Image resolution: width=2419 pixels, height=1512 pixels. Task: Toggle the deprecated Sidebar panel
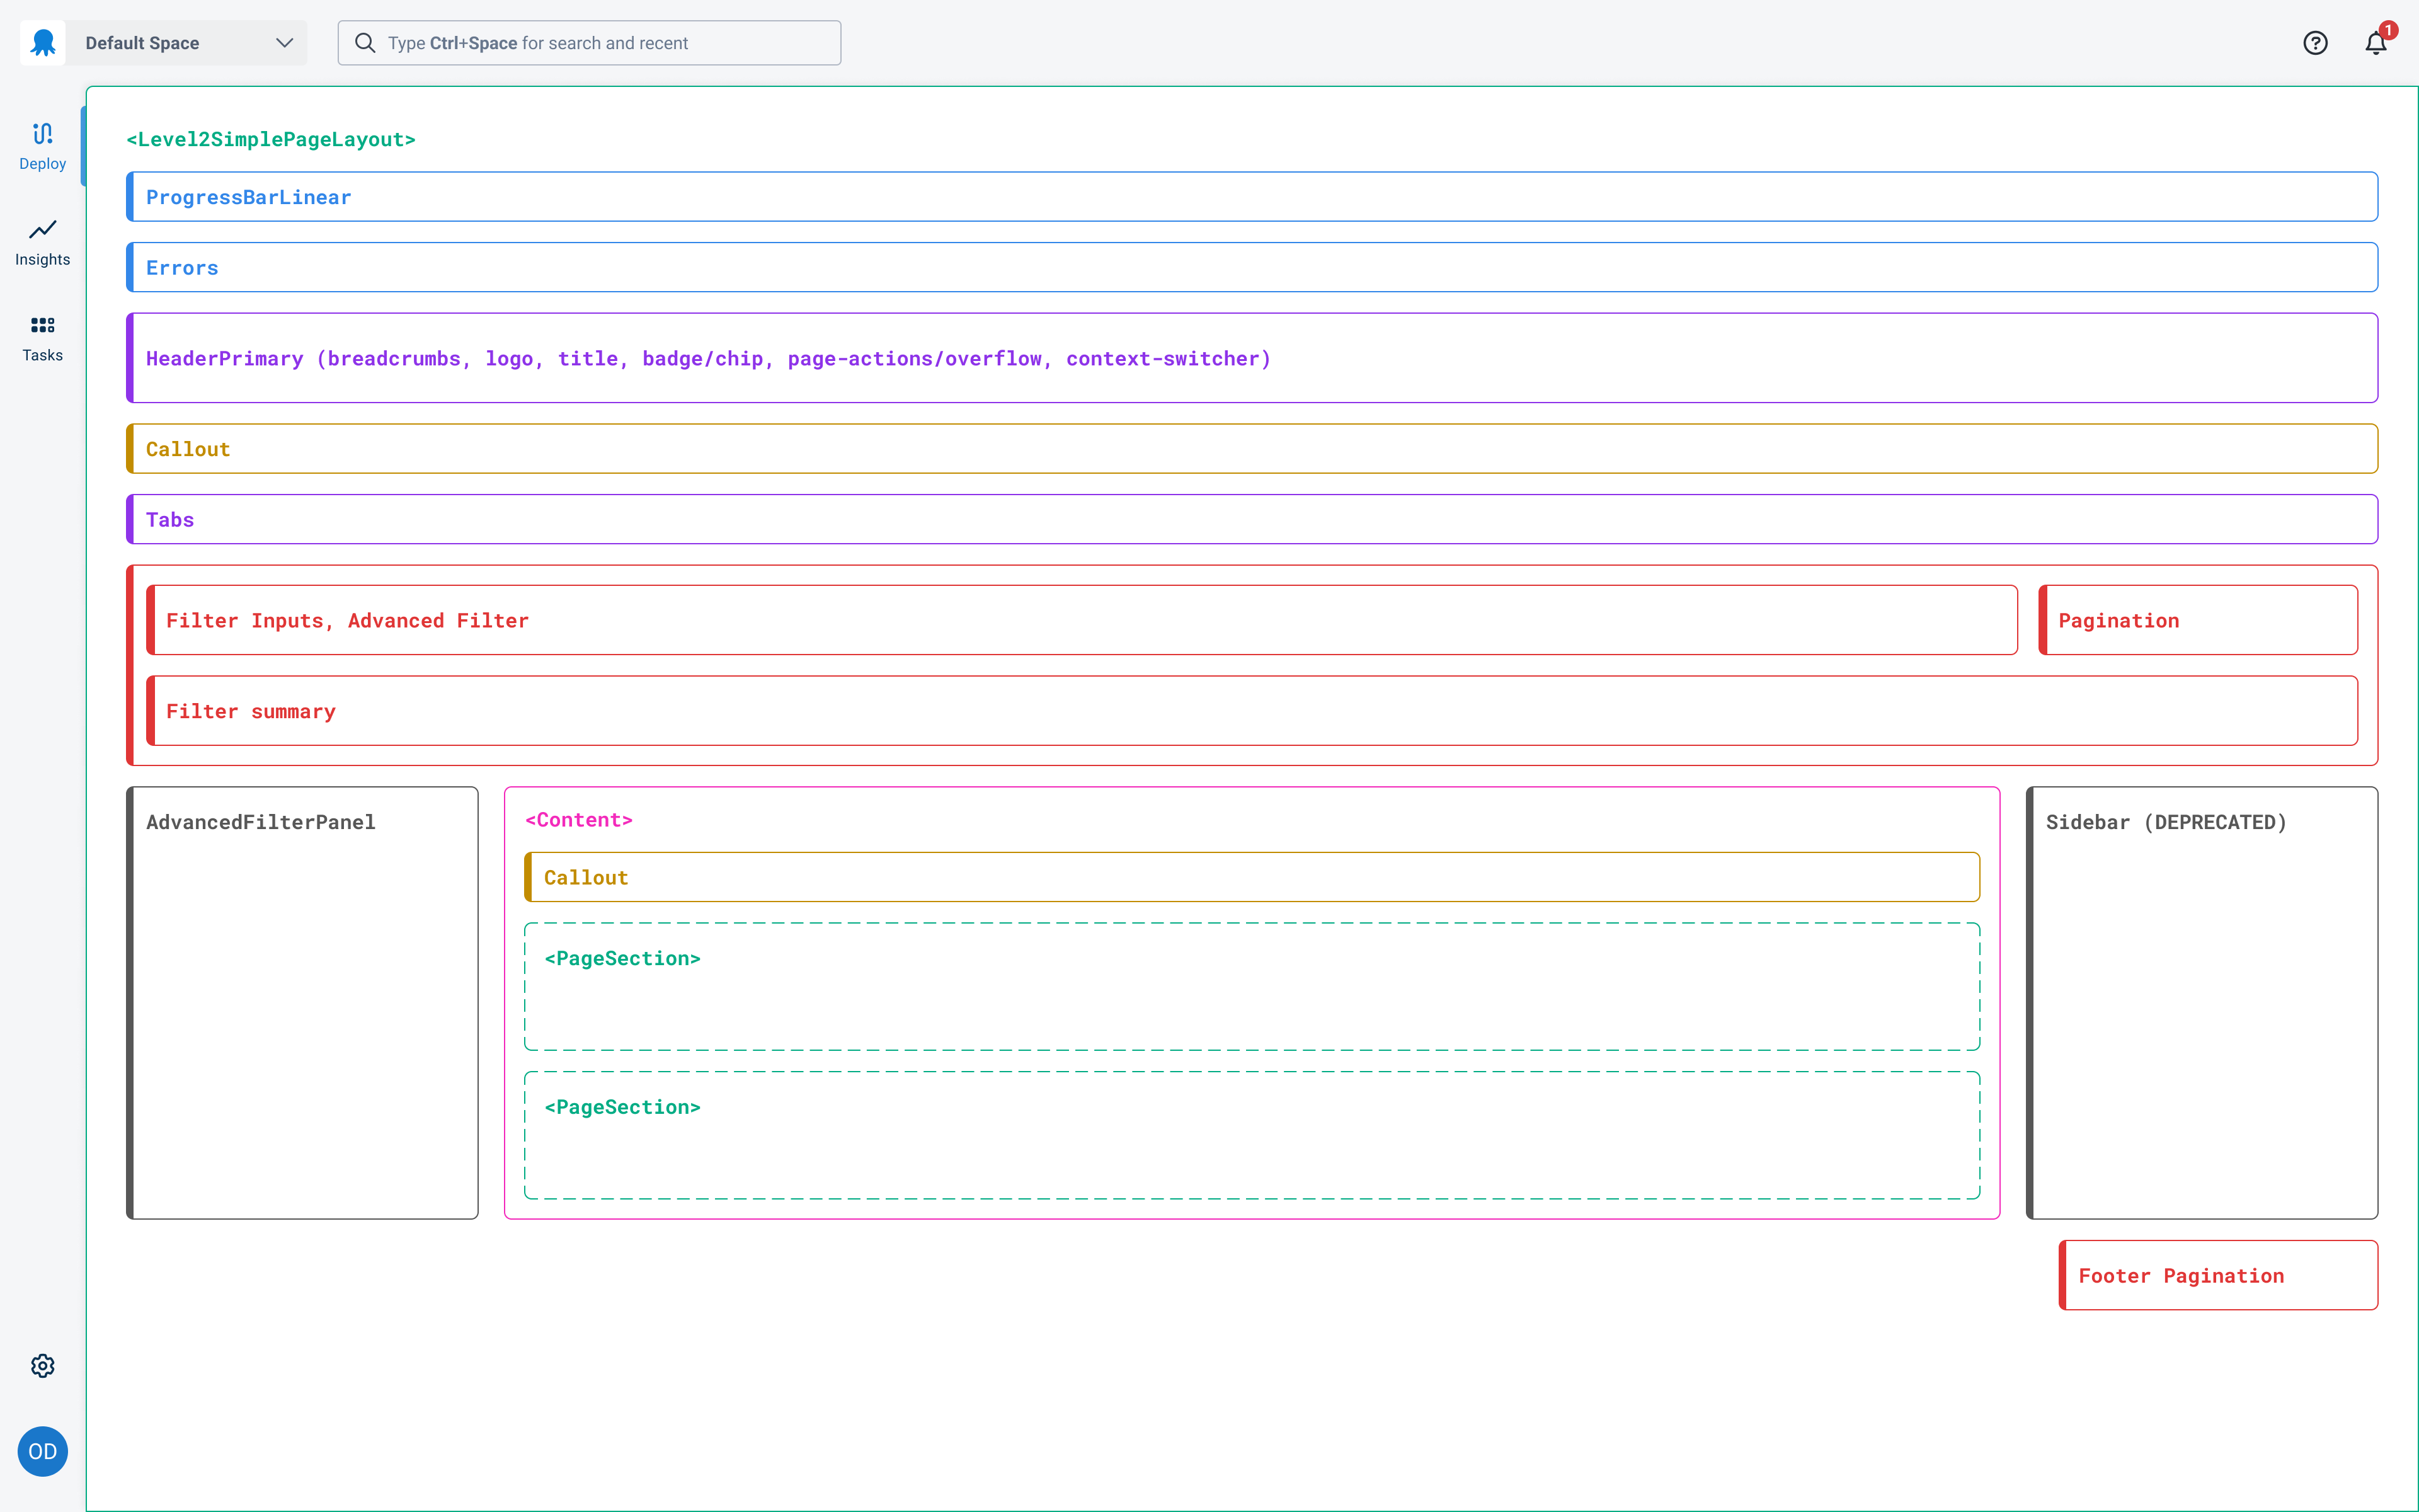tap(2166, 821)
